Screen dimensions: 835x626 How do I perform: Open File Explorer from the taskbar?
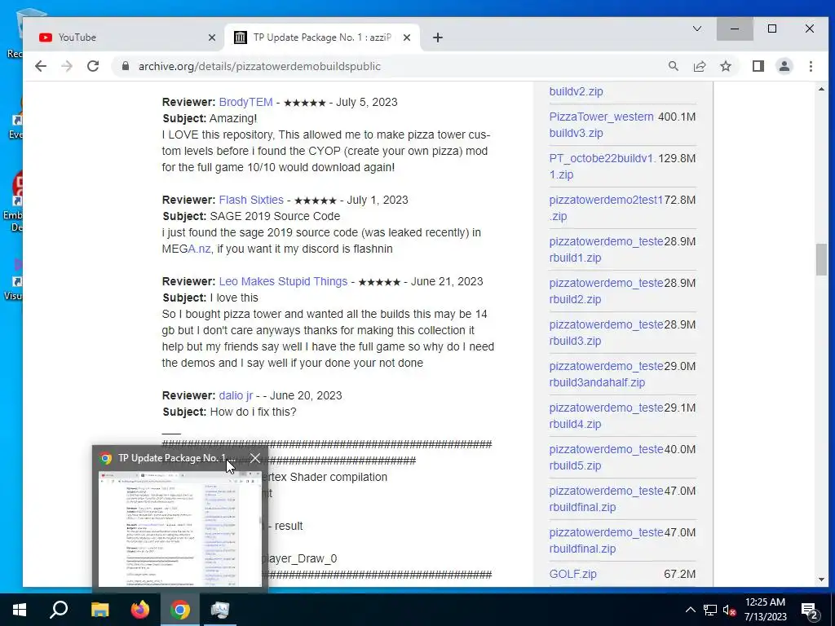tap(99, 610)
